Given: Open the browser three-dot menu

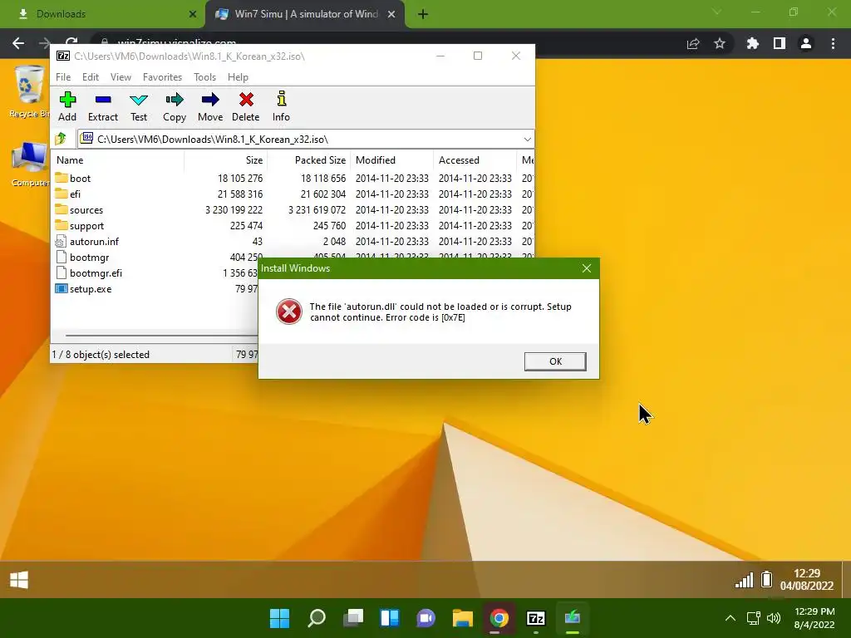Looking at the screenshot, I should tap(833, 43).
